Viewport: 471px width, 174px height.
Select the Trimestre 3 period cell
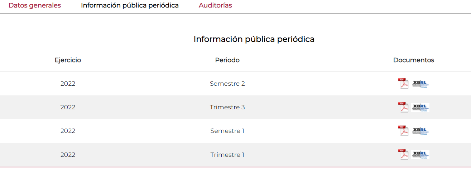(x=227, y=107)
